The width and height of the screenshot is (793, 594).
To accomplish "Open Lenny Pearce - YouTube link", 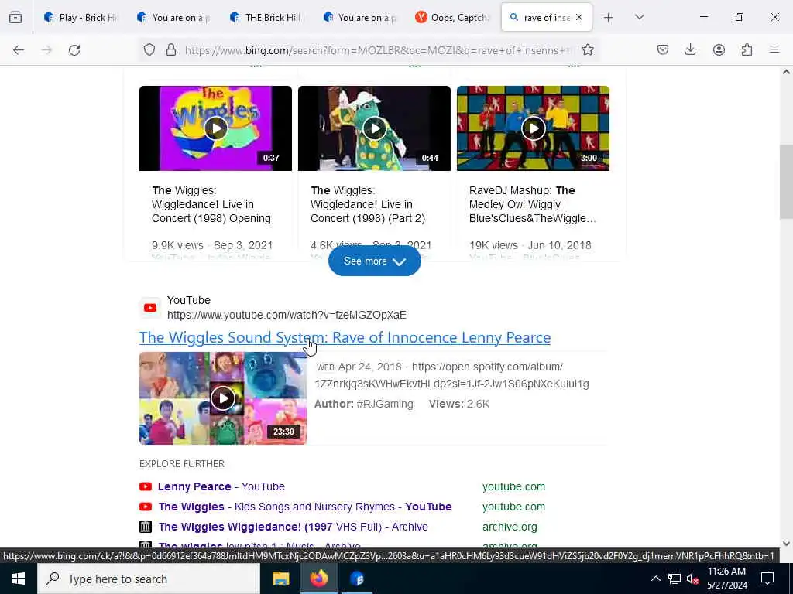I will (x=221, y=486).
